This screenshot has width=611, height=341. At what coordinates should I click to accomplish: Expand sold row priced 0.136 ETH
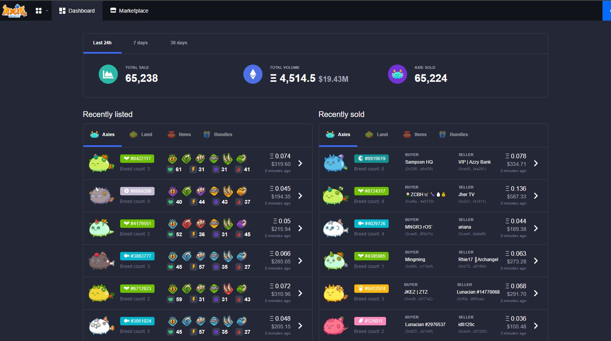[536, 196]
